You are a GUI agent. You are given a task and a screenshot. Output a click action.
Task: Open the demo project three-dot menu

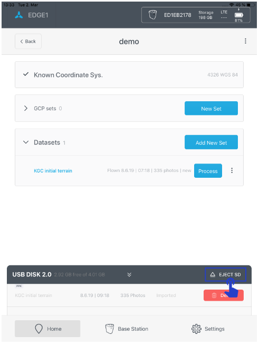(x=245, y=41)
